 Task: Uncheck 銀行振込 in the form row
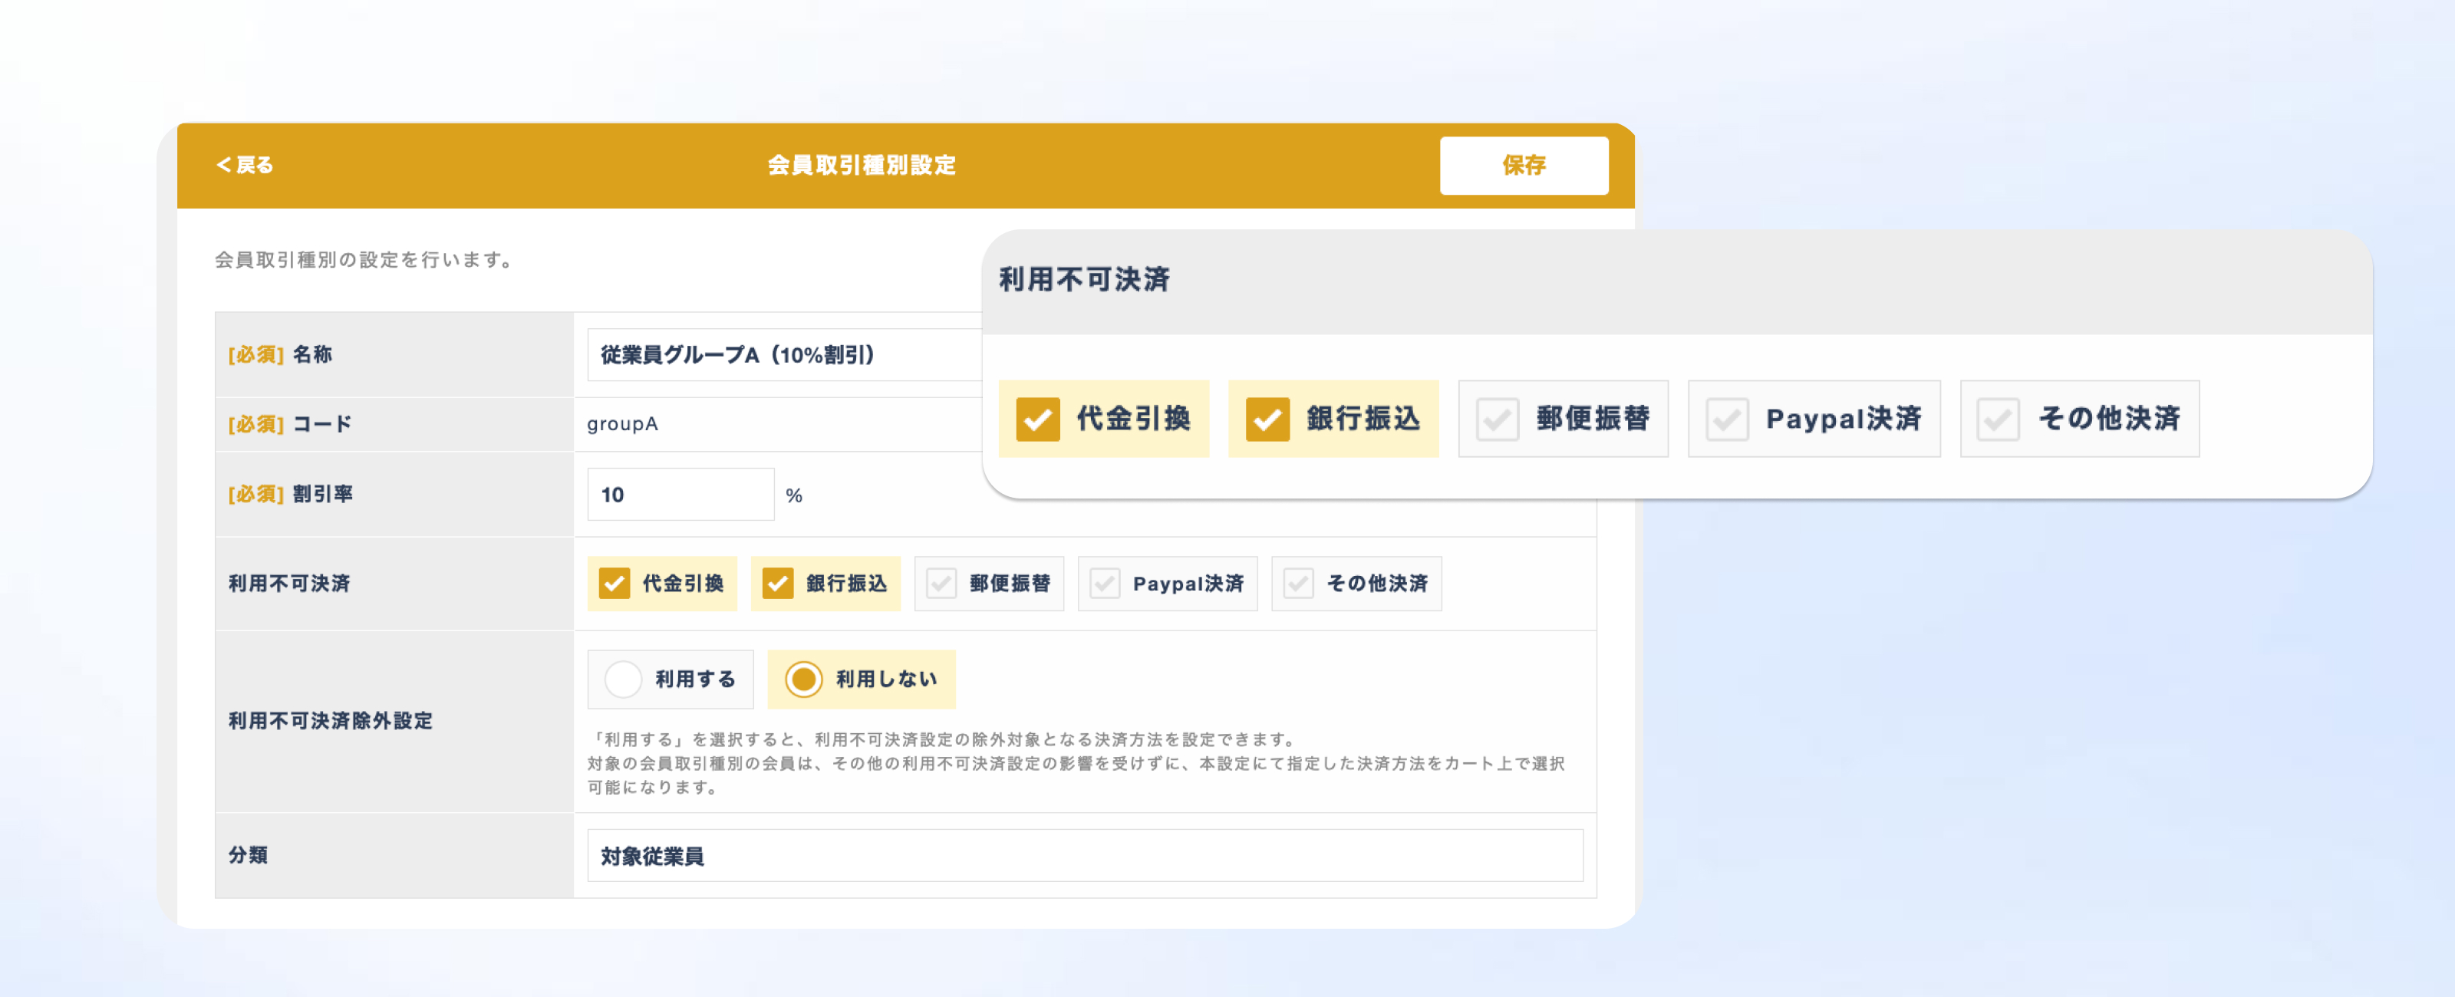pyautogui.click(x=778, y=584)
